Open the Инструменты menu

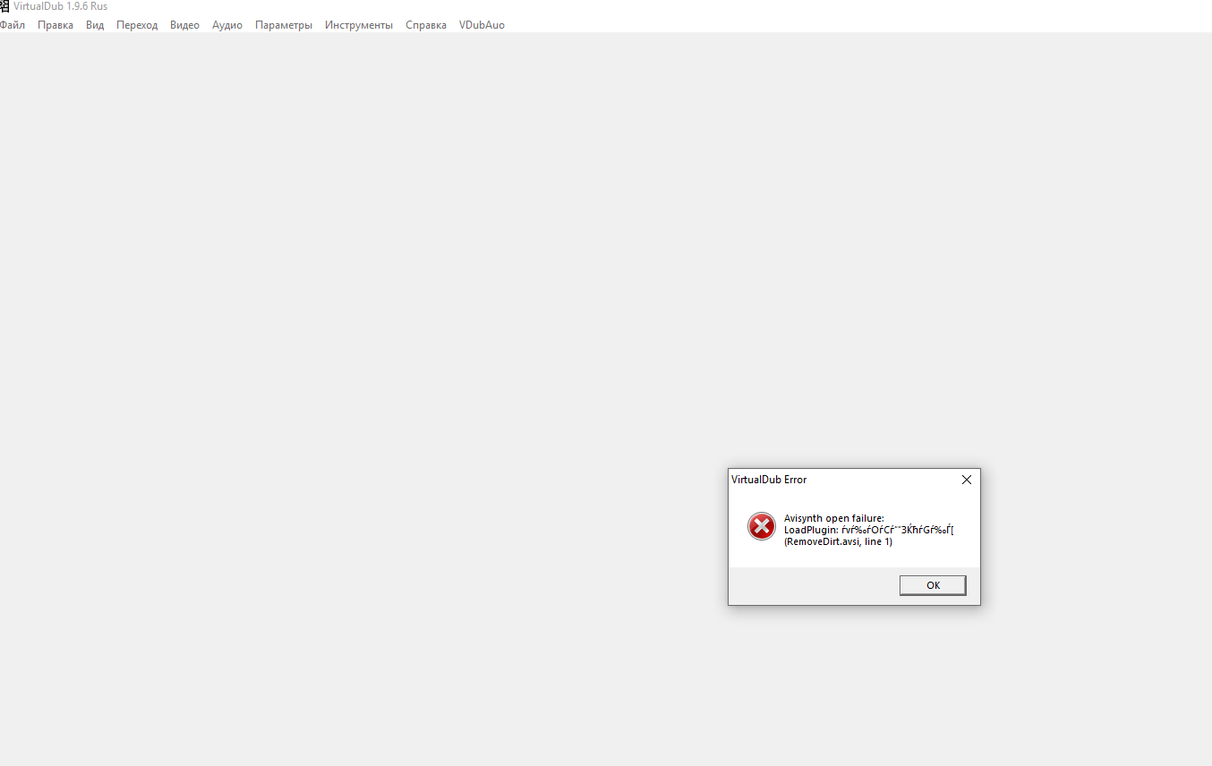(x=359, y=25)
